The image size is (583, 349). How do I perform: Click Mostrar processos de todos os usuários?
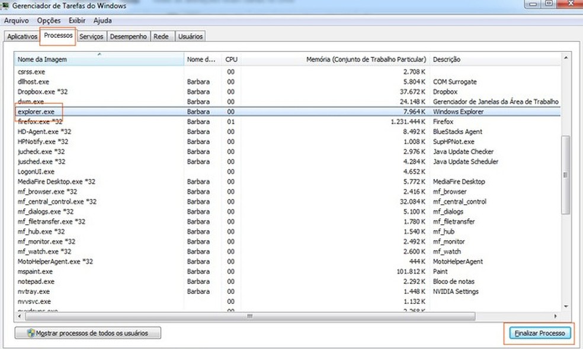click(x=88, y=333)
